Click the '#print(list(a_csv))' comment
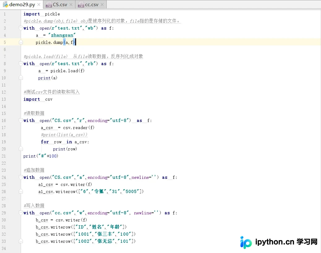 click(64, 135)
